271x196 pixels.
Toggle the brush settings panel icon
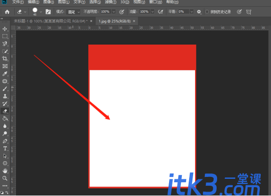[x=48, y=12]
